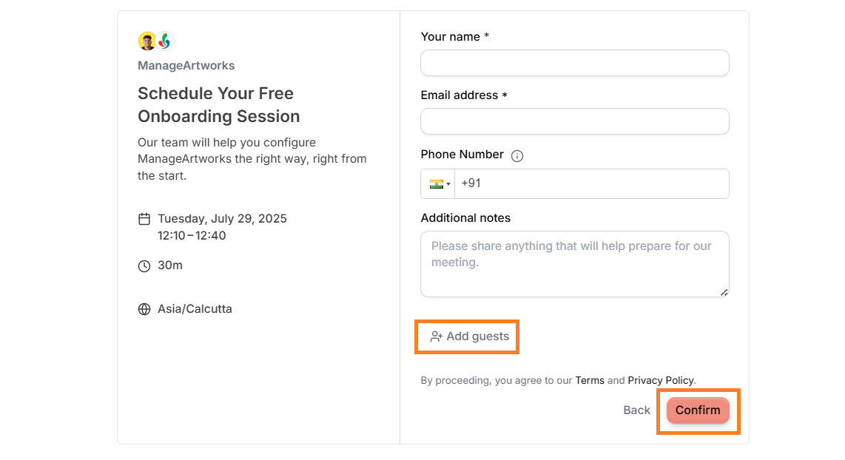845x460 pixels.
Task: Open the country code dropdown arrow
Action: 448,184
